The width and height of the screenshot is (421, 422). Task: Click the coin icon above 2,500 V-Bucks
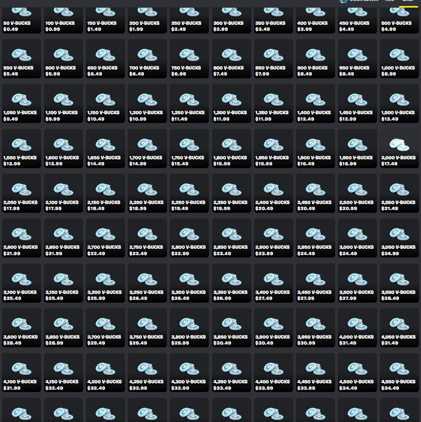pyautogui.click(x=357, y=190)
